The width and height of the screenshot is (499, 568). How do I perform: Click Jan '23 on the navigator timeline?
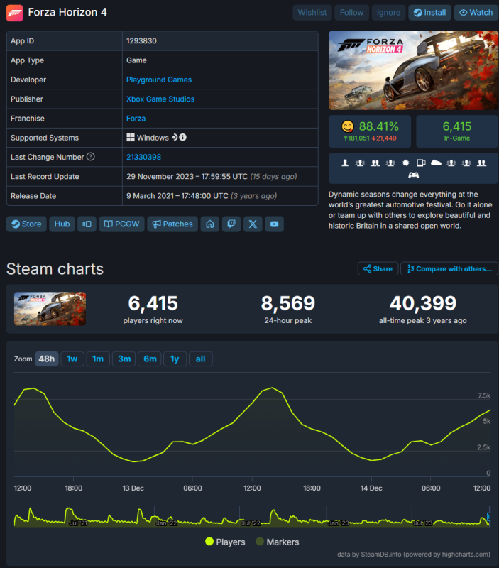[x=338, y=523]
